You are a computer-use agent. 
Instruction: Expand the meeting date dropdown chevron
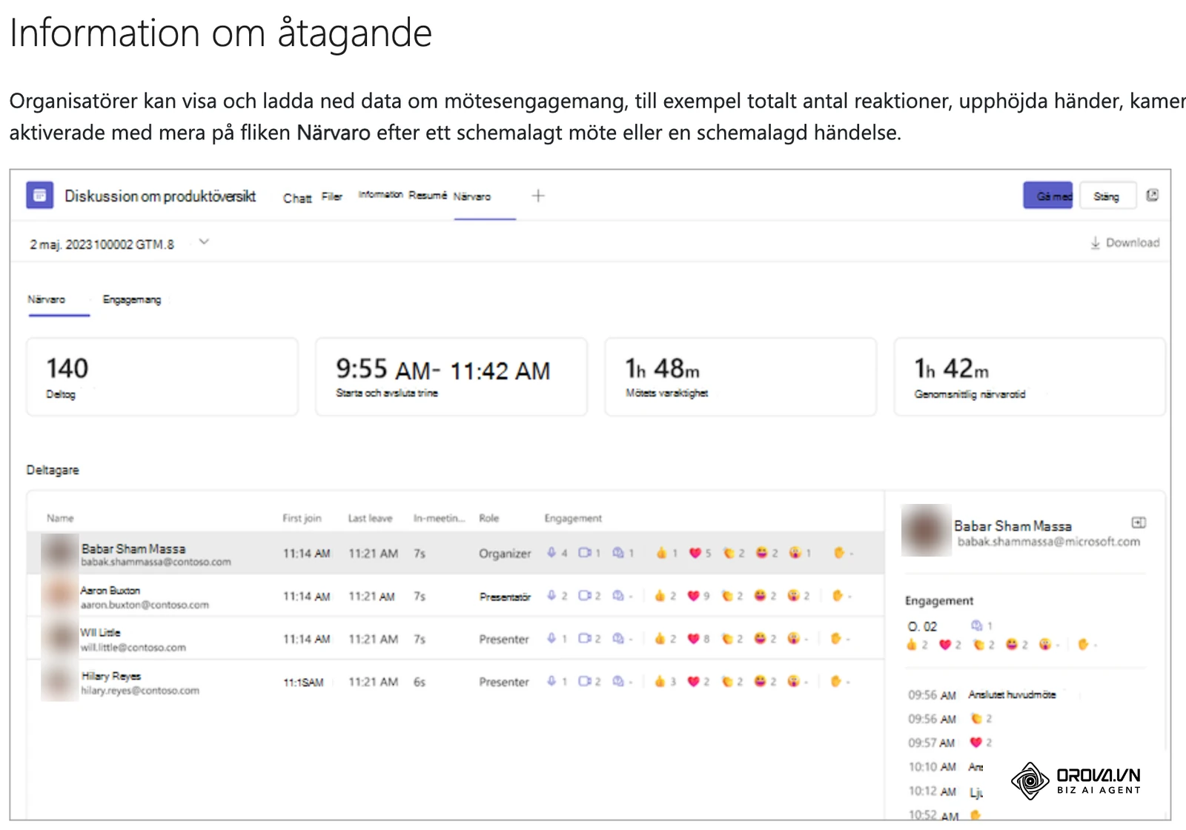click(204, 242)
